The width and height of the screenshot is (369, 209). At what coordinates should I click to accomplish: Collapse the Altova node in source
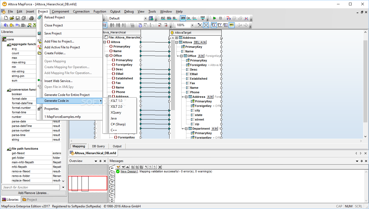click(x=104, y=42)
